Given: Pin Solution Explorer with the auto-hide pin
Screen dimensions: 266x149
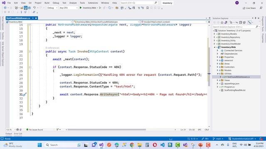Looking at the screenshot, I should [x=256, y=18].
